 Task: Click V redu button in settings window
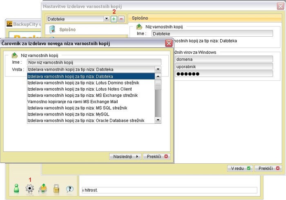coord(240,168)
